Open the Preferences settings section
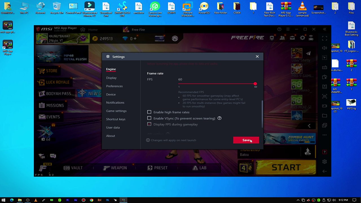The height and width of the screenshot is (203, 361). 114,86
